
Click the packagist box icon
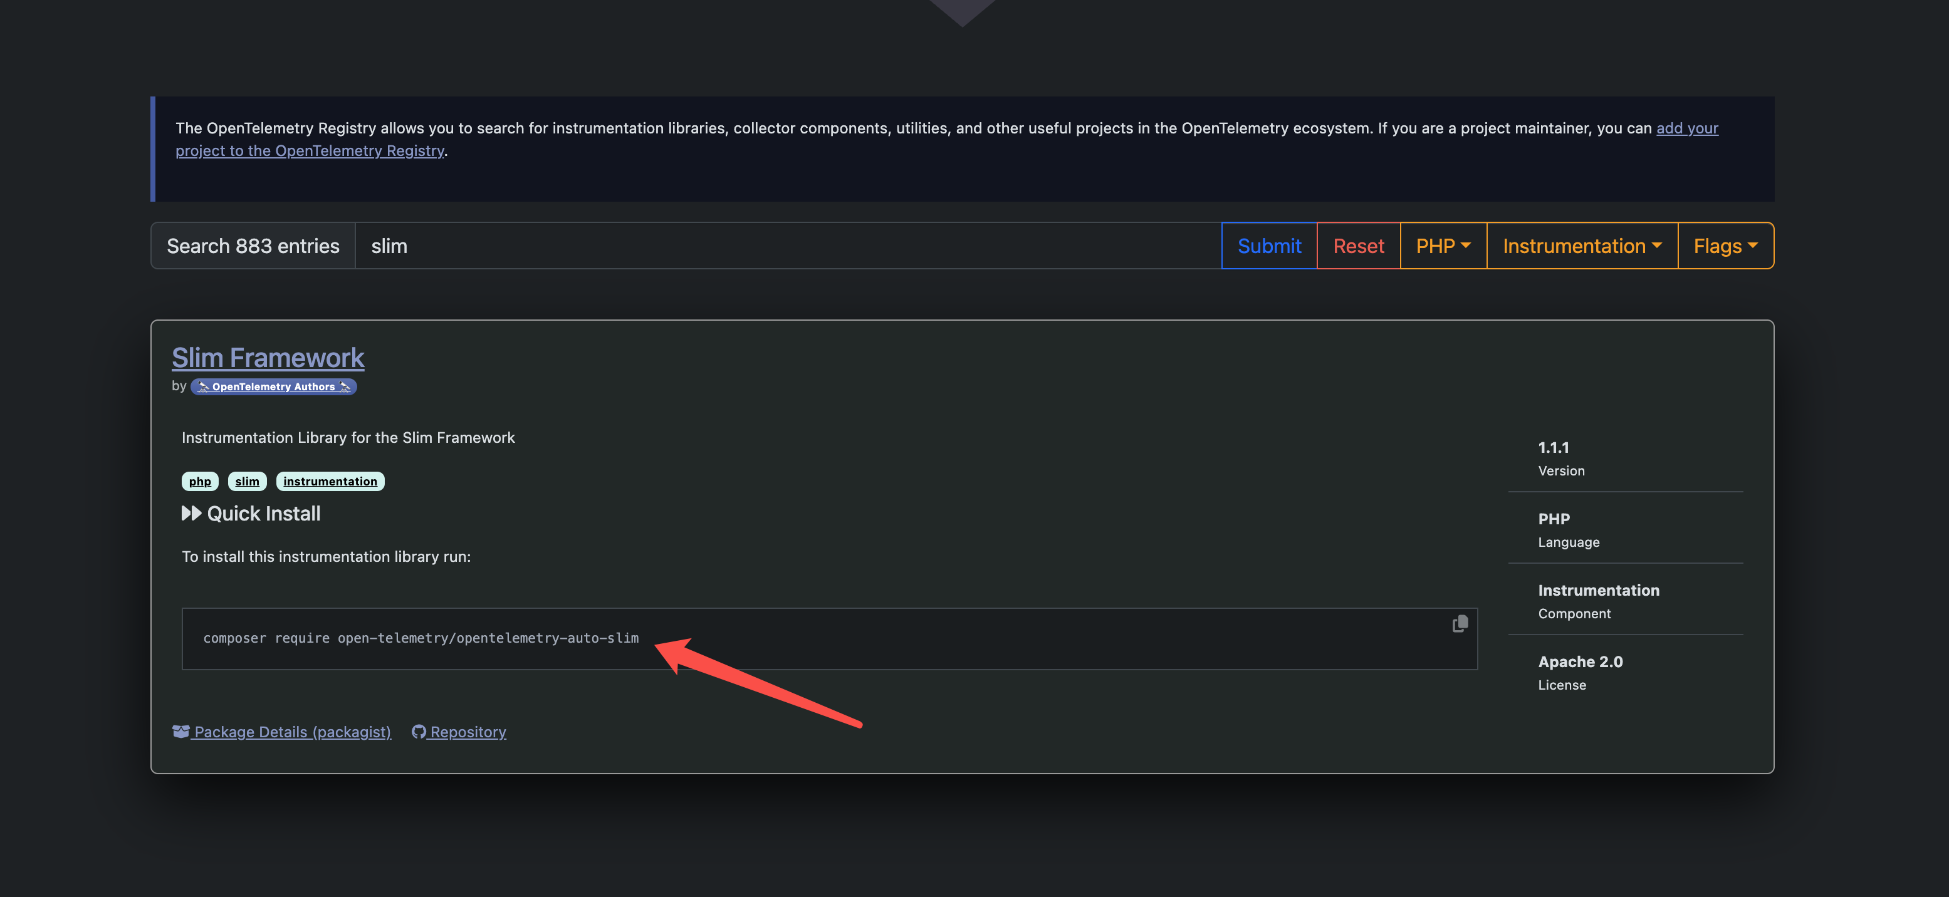181,732
